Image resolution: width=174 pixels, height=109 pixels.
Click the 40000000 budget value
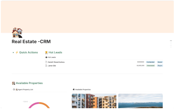tap(140, 62)
